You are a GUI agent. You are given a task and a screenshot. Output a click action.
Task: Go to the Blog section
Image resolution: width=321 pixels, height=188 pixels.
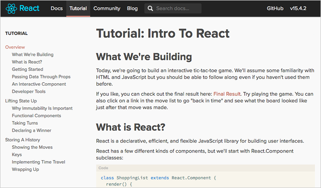click(x=132, y=9)
